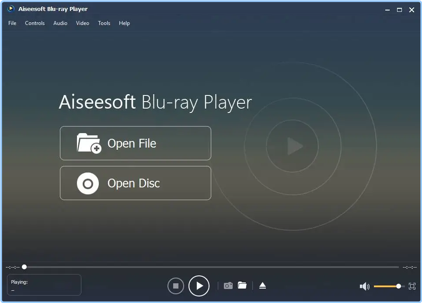Stop playback with the stop button
This screenshot has height=303, width=422.
point(176,286)
